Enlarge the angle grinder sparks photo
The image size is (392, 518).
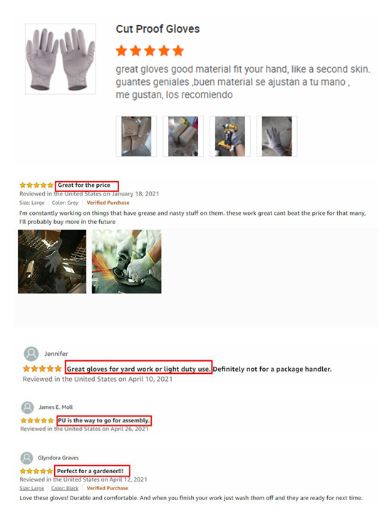coord(126,262)
